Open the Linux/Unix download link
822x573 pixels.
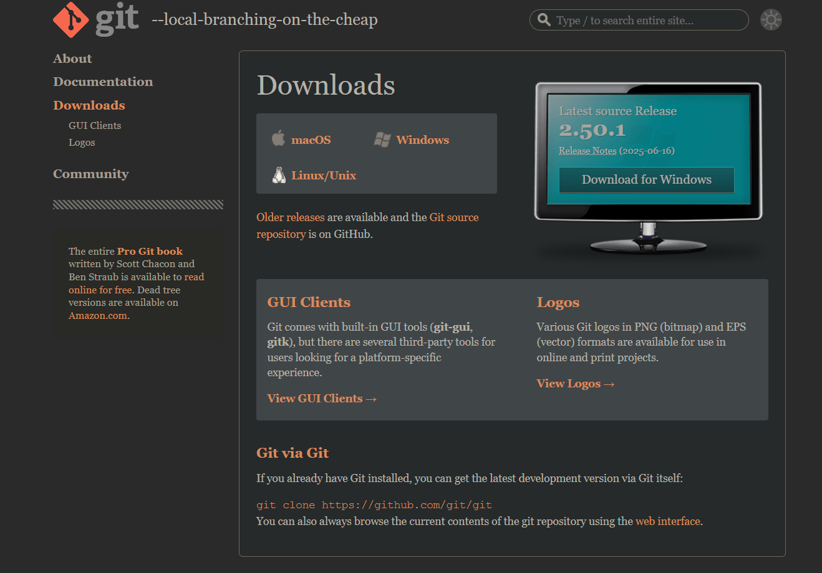[324, 176]
